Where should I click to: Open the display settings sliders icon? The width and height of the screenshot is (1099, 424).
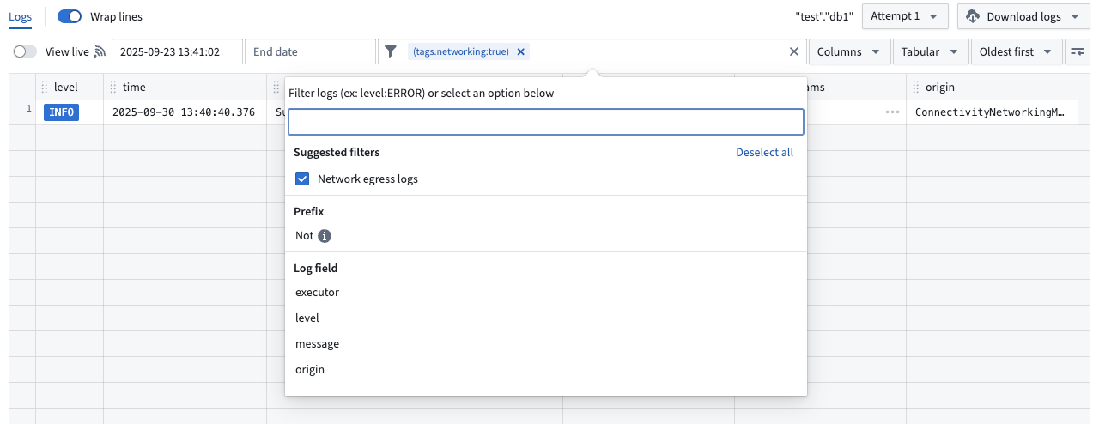coord(1077,51)
